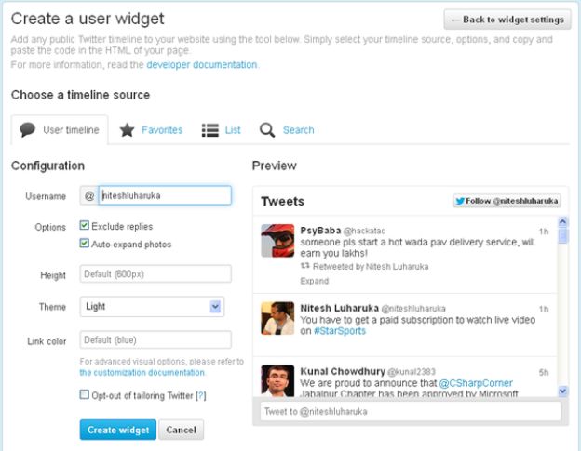Uncheck the Exclude replies checkbox
This screenshot has width=581, height=451.
(x=85, y=226)
